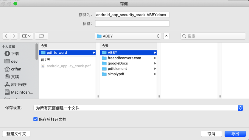Click first column resize handle
The image size is (249, 140).
(x=98, y=96)
